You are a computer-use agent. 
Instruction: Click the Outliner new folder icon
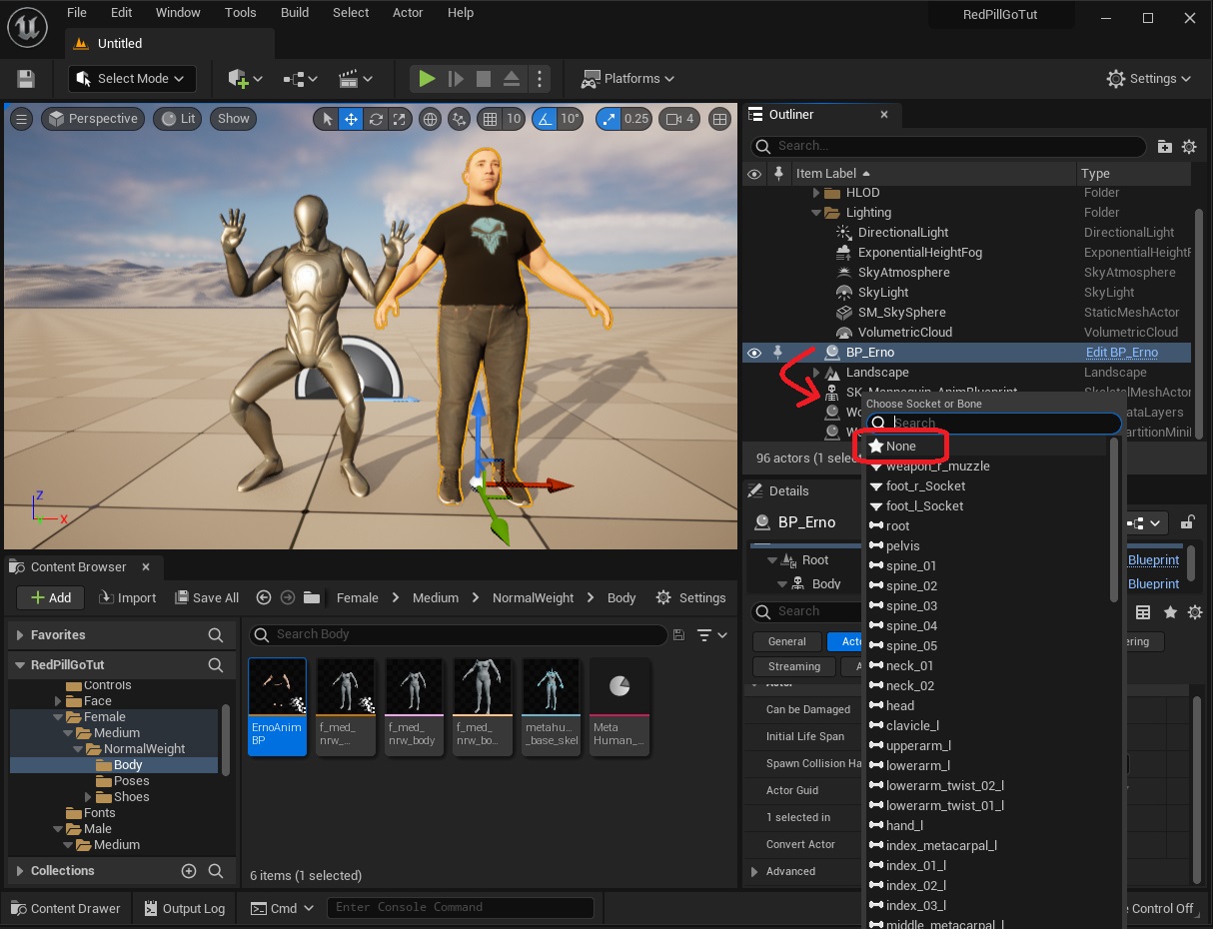(1165, 146)
